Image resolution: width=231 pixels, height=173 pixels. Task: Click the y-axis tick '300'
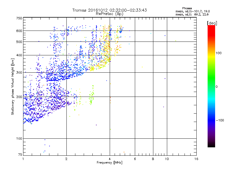19,73
